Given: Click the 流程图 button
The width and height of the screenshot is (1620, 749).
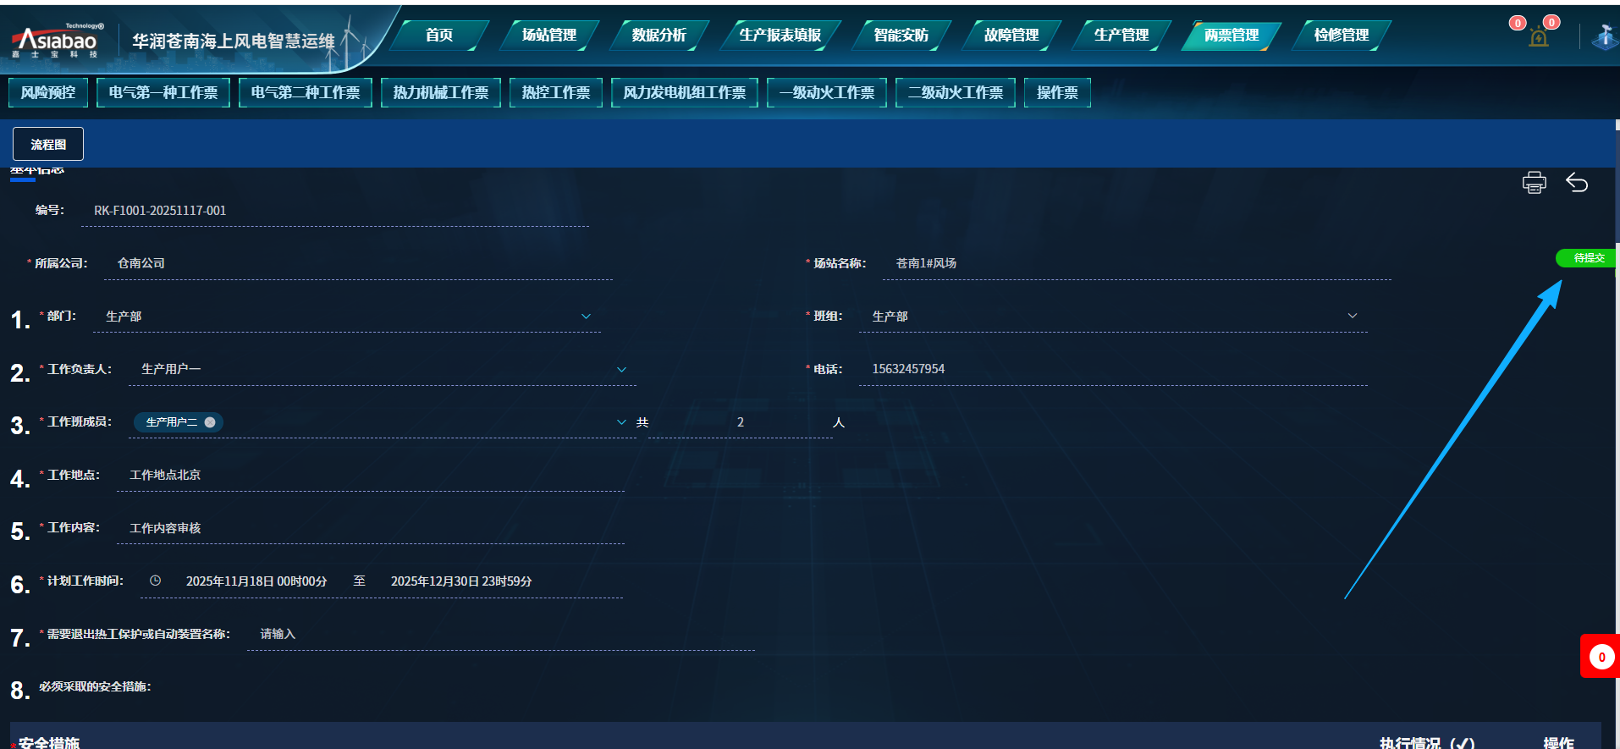Looking at the screenshot, I should point(48,145).
